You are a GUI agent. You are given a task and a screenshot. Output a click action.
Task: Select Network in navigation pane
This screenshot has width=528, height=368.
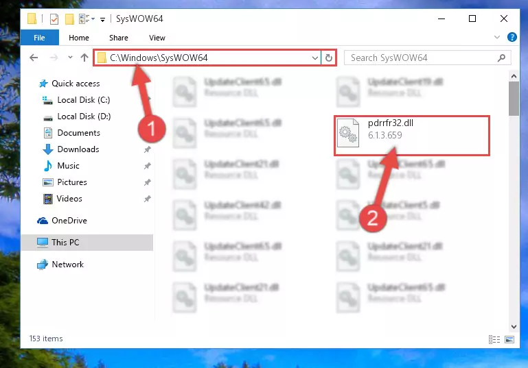[x=68, y=265]
